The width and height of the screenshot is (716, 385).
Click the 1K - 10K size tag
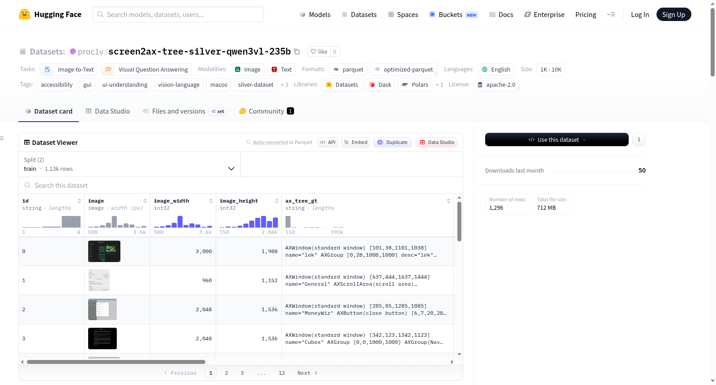[x=551, y=69]
